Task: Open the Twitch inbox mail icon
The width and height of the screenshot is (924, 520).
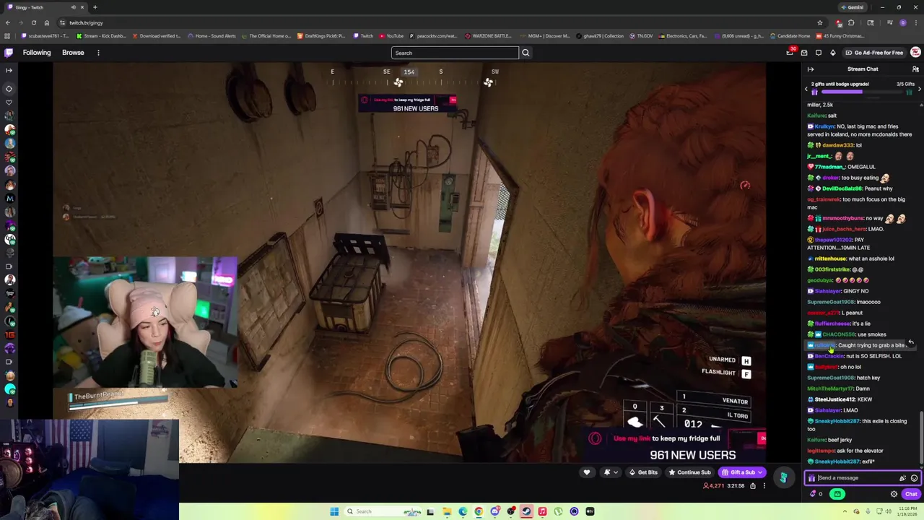Action: point(804,53)
